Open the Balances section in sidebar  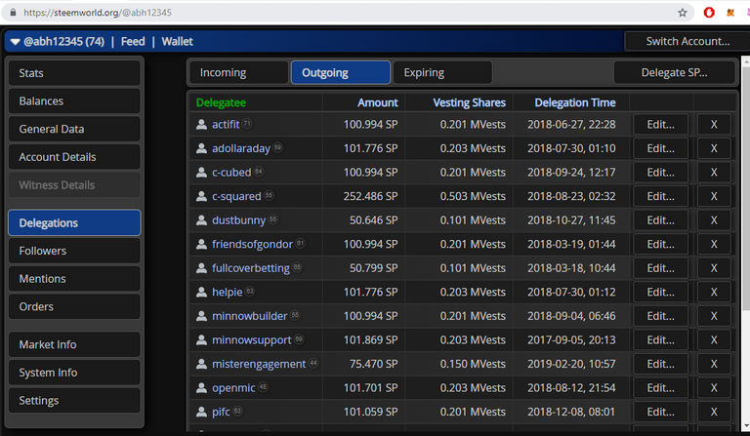tap(74, 101)
